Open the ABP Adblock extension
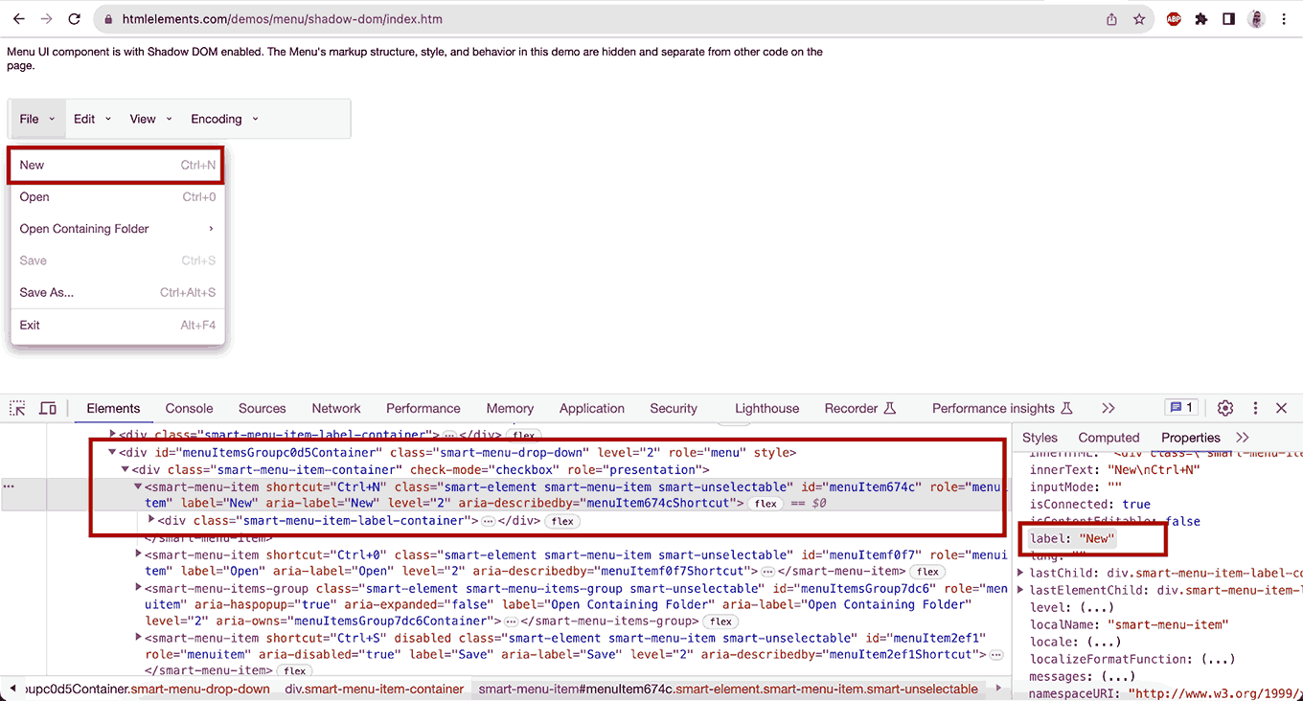This screenshot has height=701, width=1303. [1174, 19]
